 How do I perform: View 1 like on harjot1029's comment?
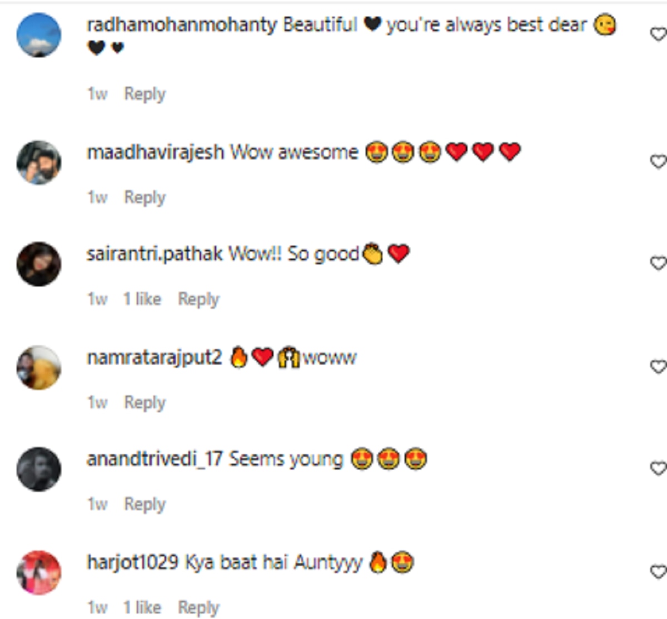(x=142, y=607)
